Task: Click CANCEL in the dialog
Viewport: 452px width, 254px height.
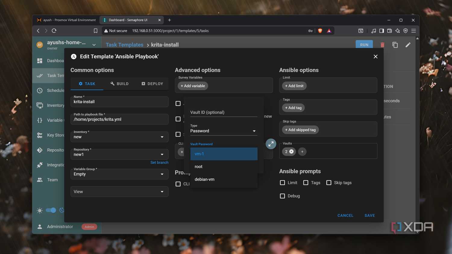Action: 345,215
